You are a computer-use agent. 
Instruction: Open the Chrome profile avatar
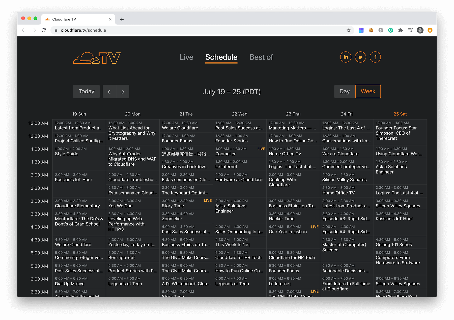[x=420, y=30]
